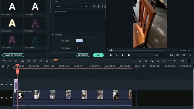194x109 pixels.
Task: Select the title clip on text track
Action: pyautogui.click(x=16, y=84)
